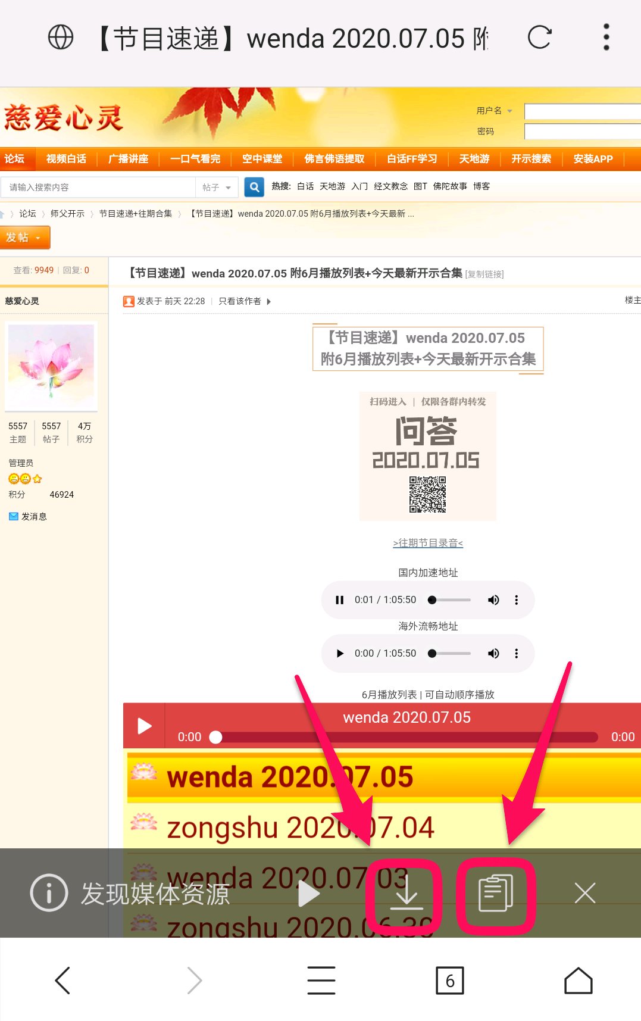Open the 安装APP nav tab
Viewport: 641px width, 1021px height.
pyautogui.click(x=593, y=159)
